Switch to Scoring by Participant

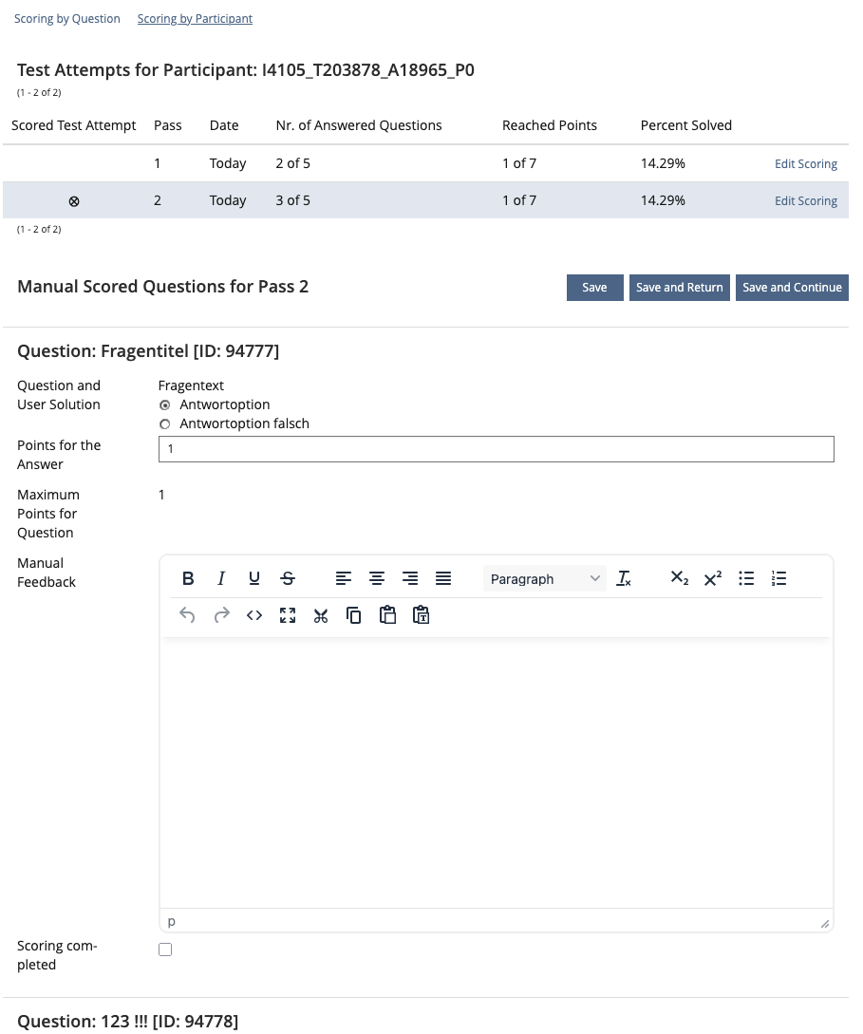(x=195, y=18)
